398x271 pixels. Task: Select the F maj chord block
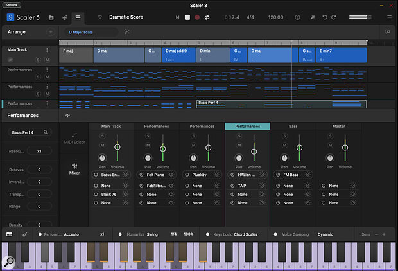tap(76, 55)
